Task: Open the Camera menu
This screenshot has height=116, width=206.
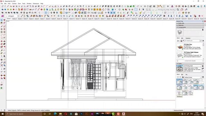Action: point(14,4)
